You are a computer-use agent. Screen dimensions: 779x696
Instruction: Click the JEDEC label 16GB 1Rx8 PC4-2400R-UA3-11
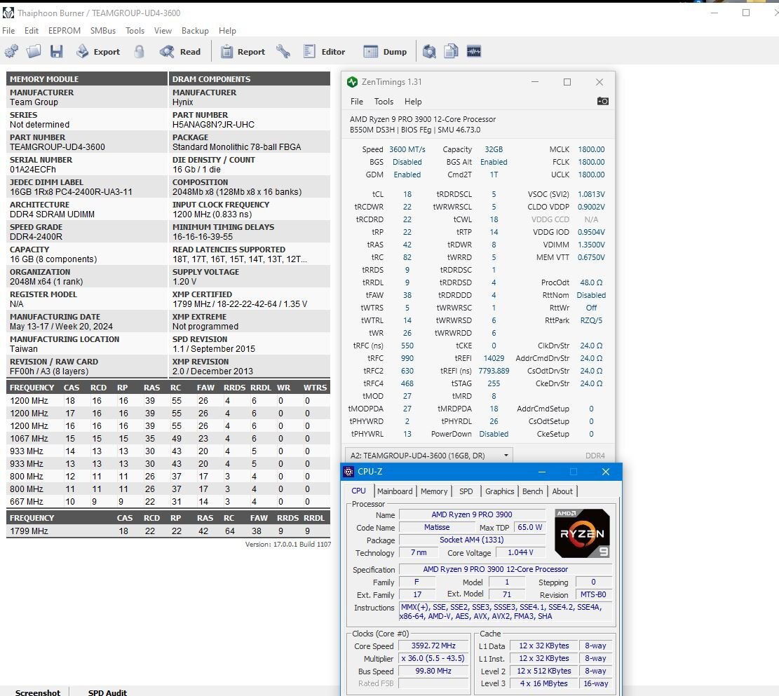(71, 192)
